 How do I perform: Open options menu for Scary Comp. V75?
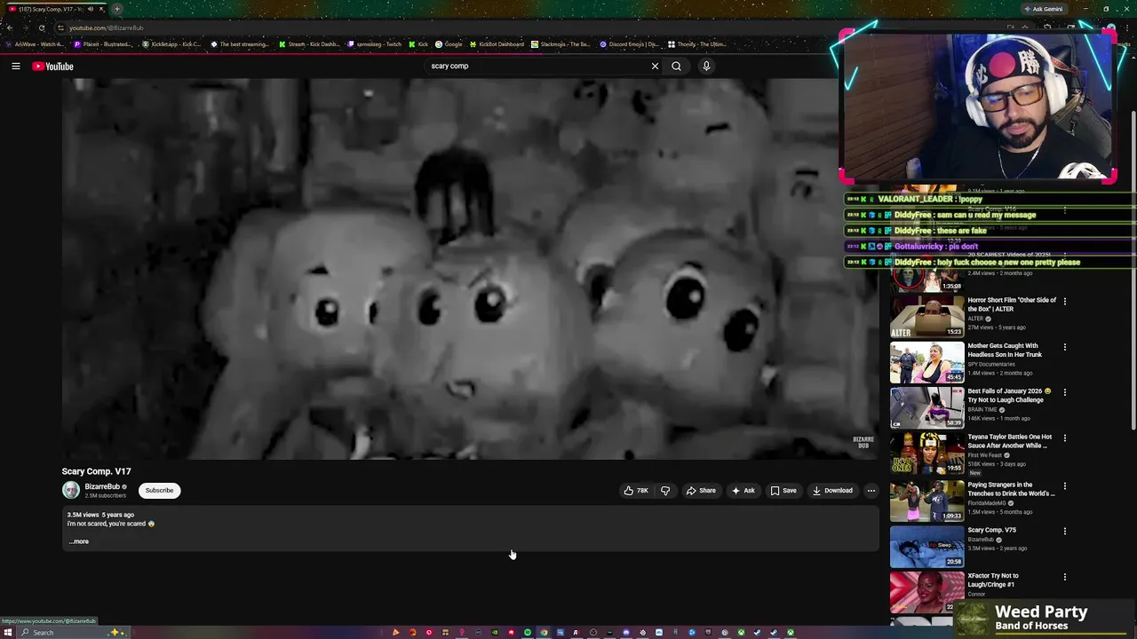tap(1065, 531)
